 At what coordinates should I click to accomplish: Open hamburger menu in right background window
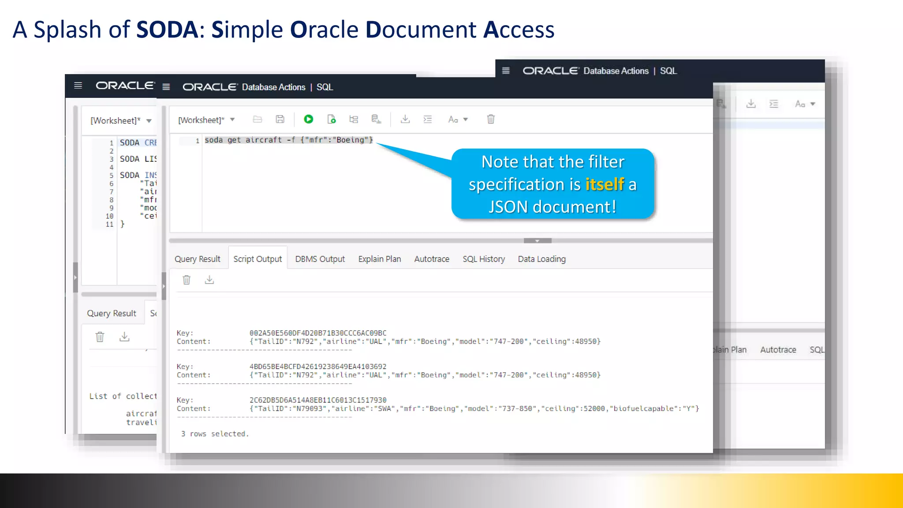(506, 71)
